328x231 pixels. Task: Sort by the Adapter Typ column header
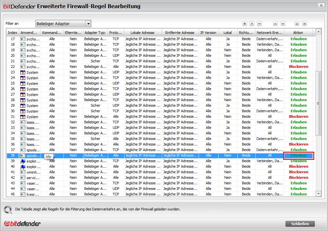[95, 33]
